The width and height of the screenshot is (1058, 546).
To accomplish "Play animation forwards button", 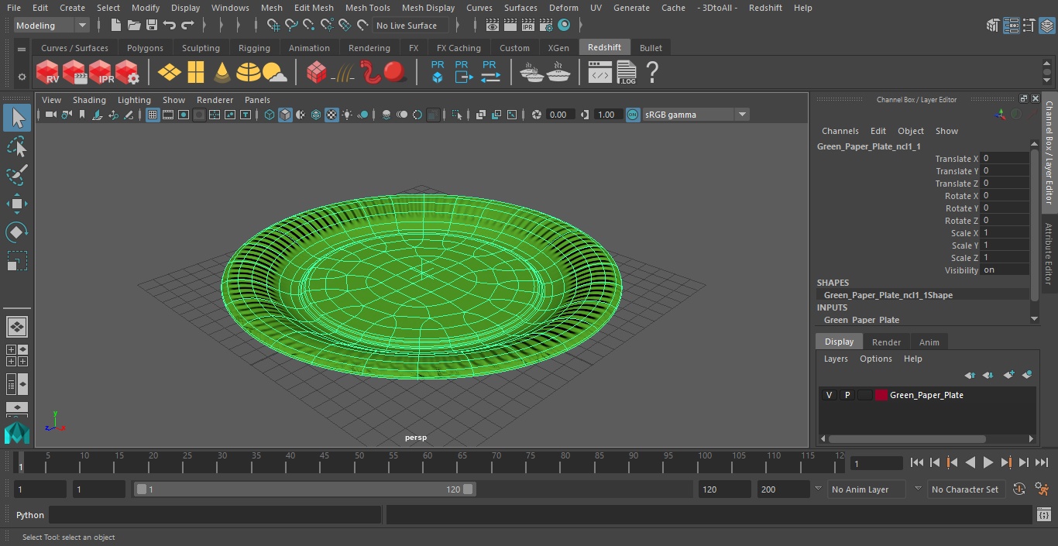I will 988,462.
